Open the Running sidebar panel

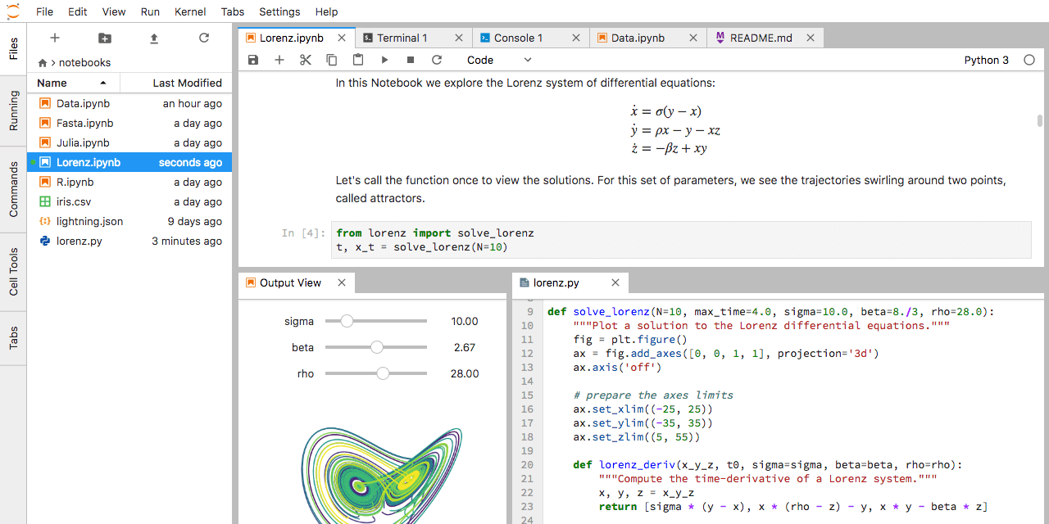pos(13,111)
